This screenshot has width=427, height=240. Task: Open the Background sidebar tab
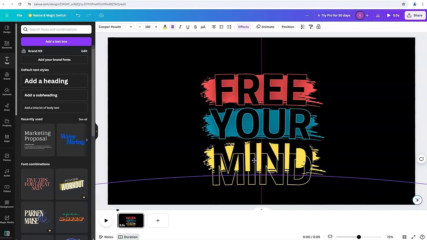pyautogui.click(x=7, y=204)
